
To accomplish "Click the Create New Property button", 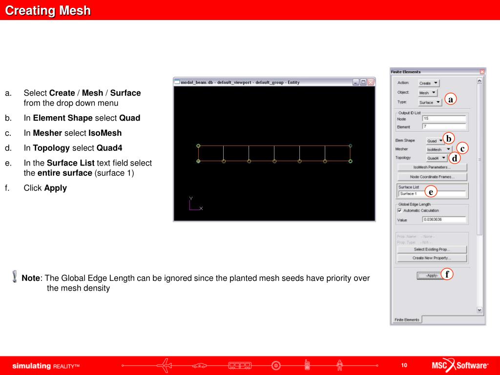I will click(432, 258).
